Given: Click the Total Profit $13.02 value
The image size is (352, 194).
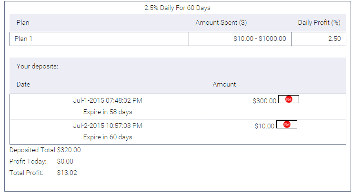Looking at the screenshot, I should coord(67,173).
